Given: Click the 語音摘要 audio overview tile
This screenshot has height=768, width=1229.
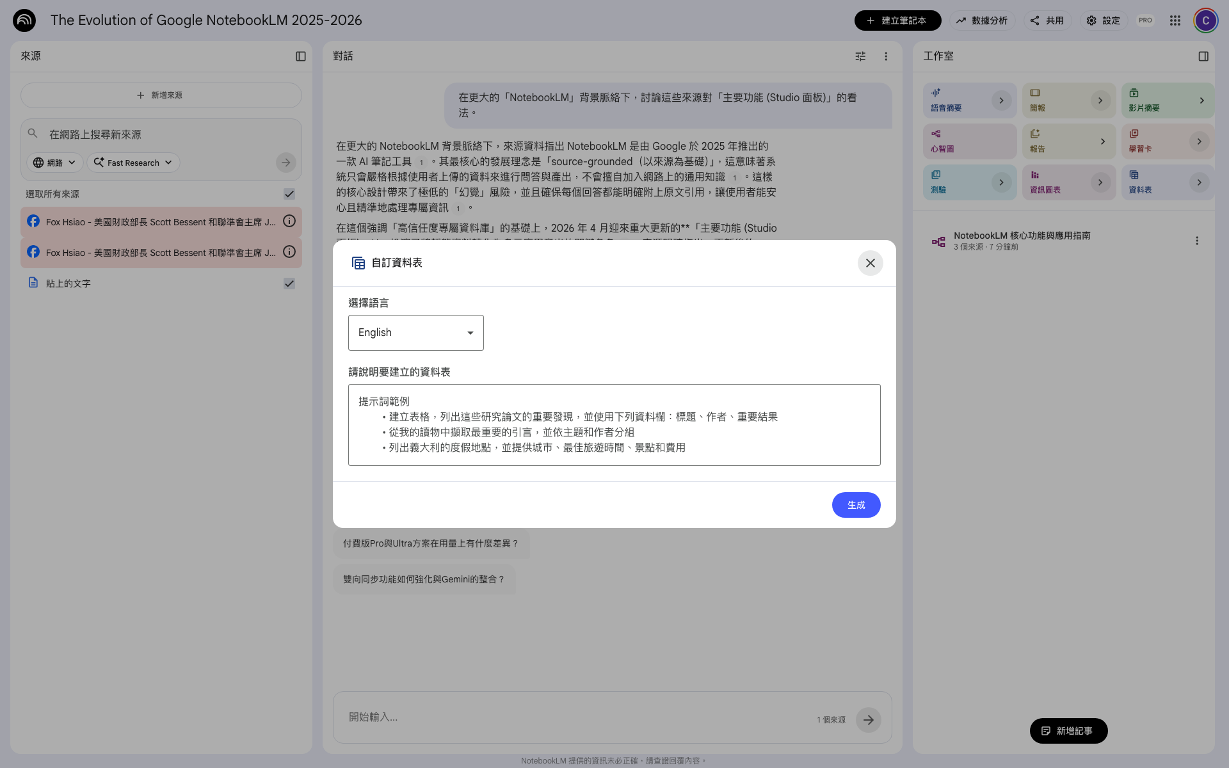Looking at the screenshot, I should pos(969,100).
